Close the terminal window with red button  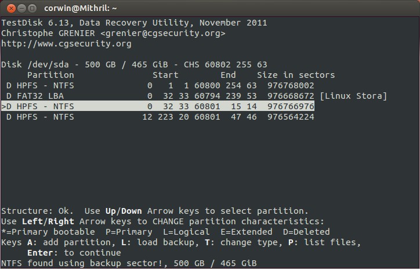(x=11, y=9)
